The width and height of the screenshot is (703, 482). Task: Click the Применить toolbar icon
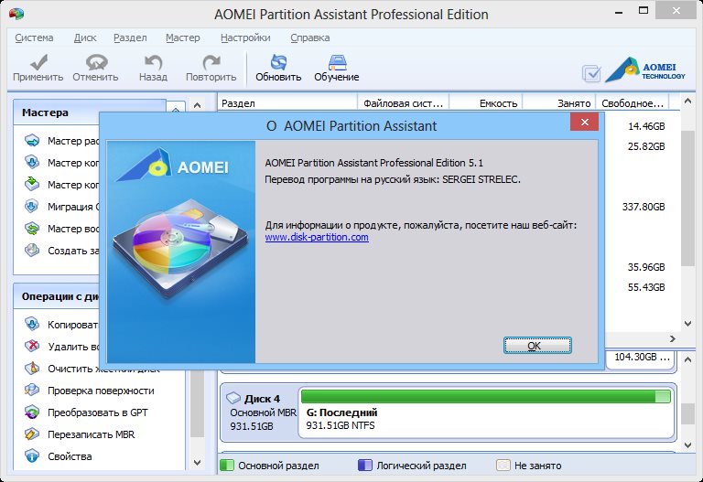(x=38, y=63)
